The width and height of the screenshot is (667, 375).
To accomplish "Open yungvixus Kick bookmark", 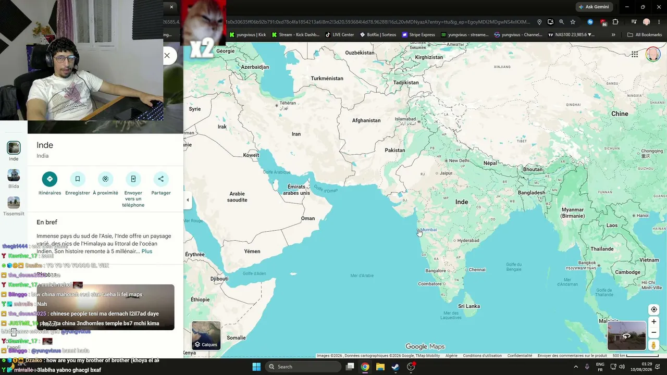I will [x=248, y=35].
